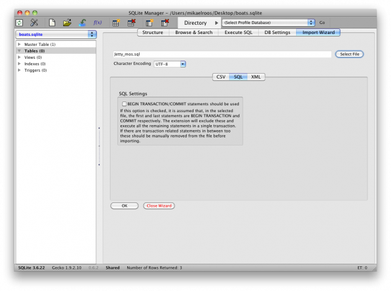Open the boats.sqlite database selector
Screen dimensions: 391x291
coord(56,34)
